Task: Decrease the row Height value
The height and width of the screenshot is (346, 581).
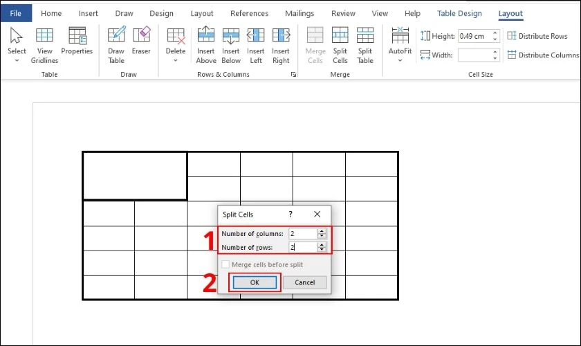Action: click(495, 39)
